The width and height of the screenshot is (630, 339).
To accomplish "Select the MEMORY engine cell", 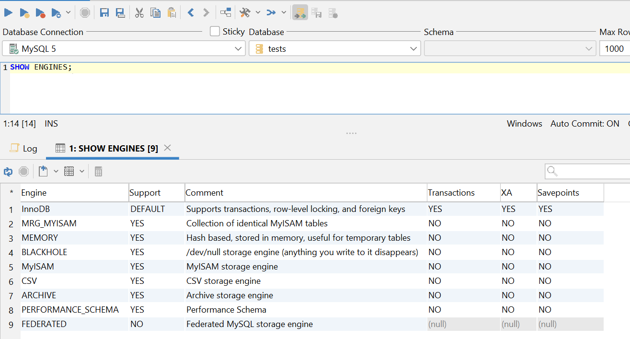I will pyautogui.click(x=74, y=238).
